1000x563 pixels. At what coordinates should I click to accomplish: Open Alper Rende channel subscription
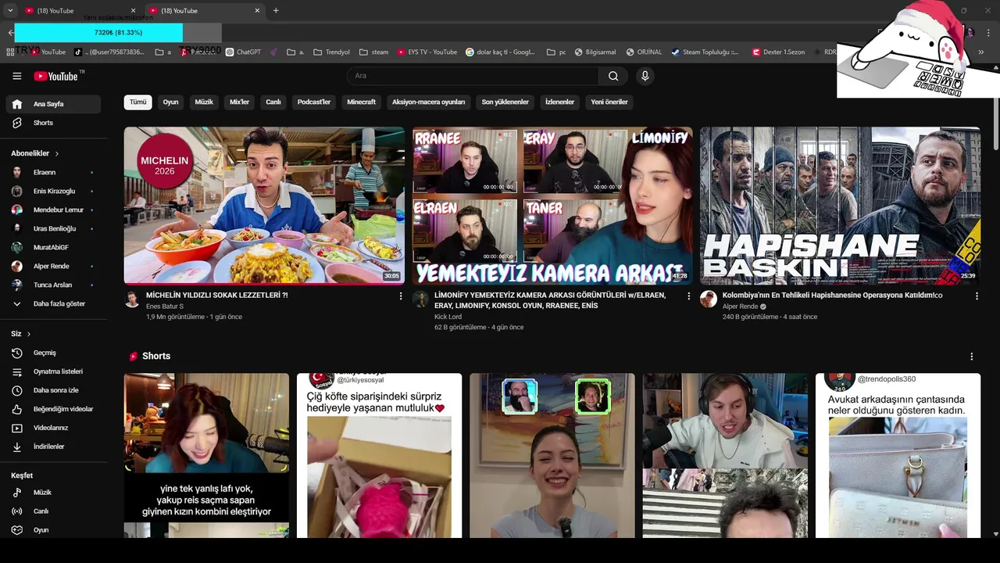tap(53, 266)
